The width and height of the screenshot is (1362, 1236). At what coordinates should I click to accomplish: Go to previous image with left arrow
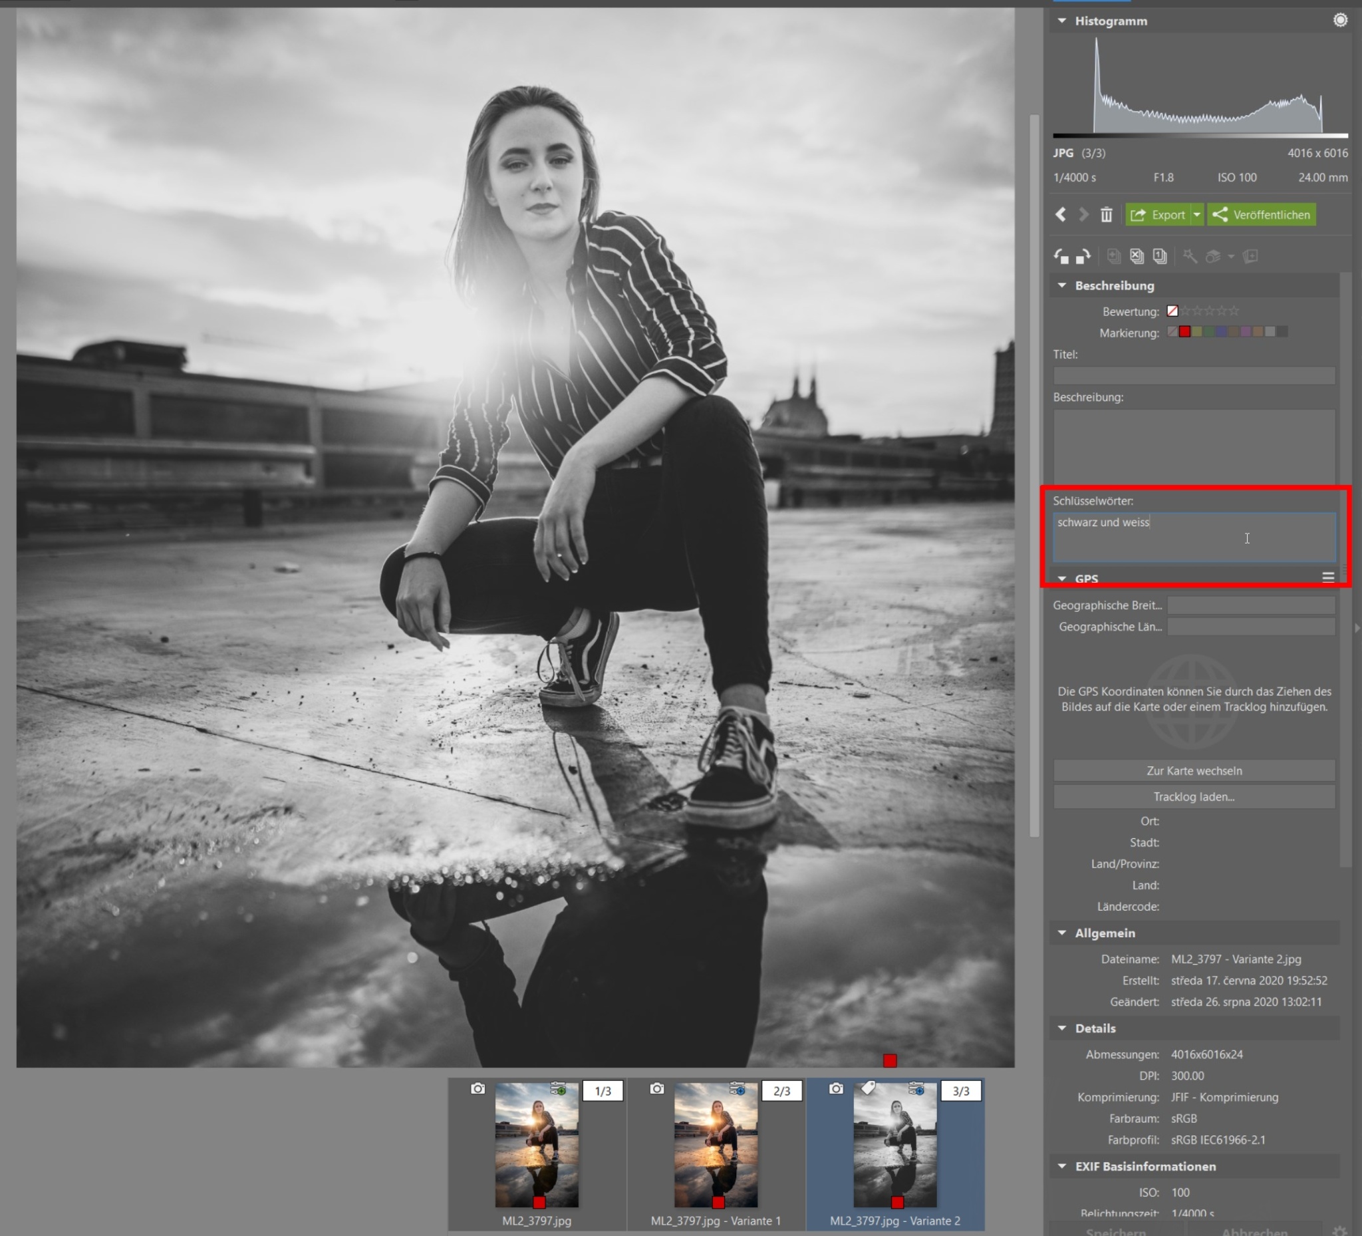(x=1061, y=215)
